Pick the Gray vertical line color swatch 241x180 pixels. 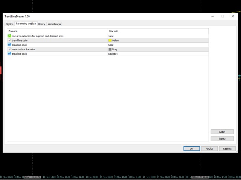point(110,49)
